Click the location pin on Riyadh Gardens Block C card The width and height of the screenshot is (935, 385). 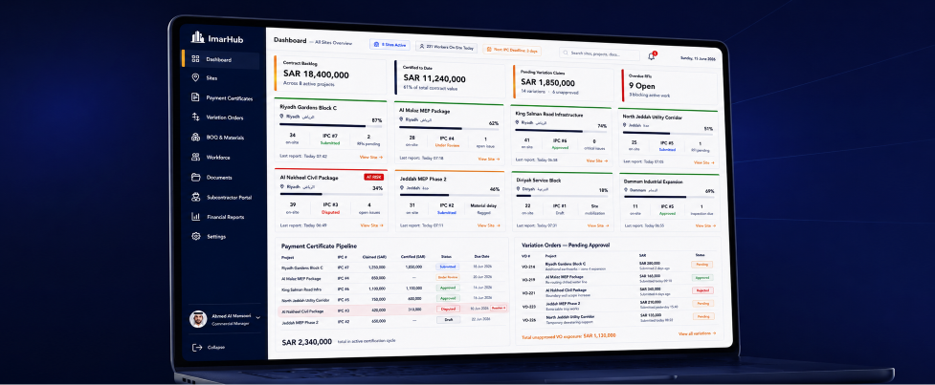282,118
